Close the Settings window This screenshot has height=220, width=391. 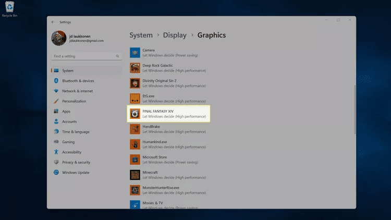point(350,20)
